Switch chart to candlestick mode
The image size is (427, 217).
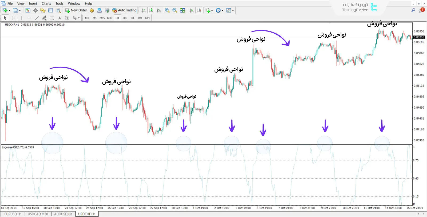tap(151, 10)
